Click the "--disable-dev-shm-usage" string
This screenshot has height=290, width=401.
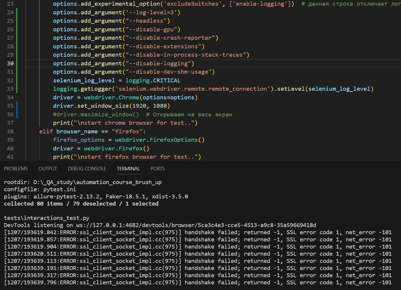click(x=169, y=72)
